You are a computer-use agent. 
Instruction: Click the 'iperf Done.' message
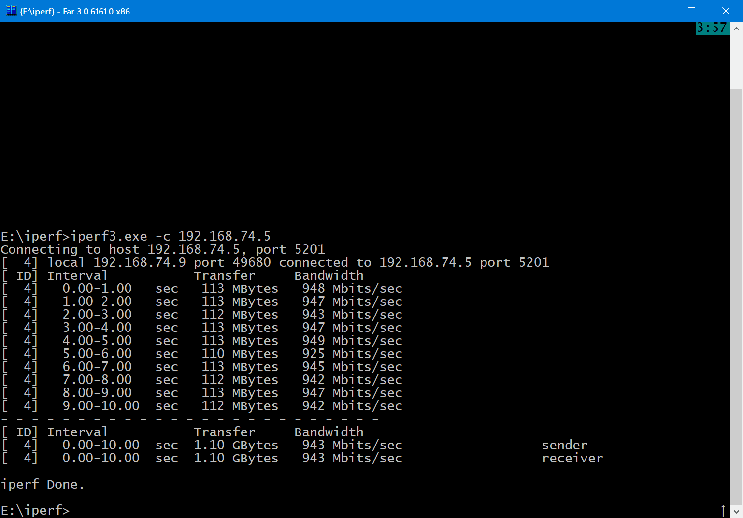click(43, 484)
